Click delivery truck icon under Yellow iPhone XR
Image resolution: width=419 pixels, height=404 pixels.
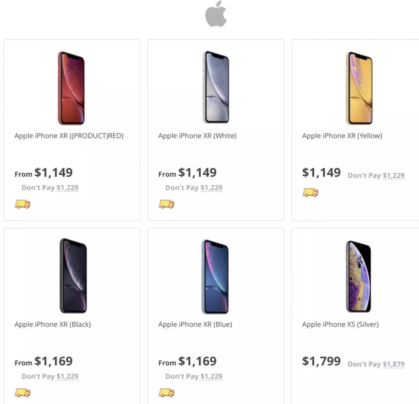tap(310, 193)
